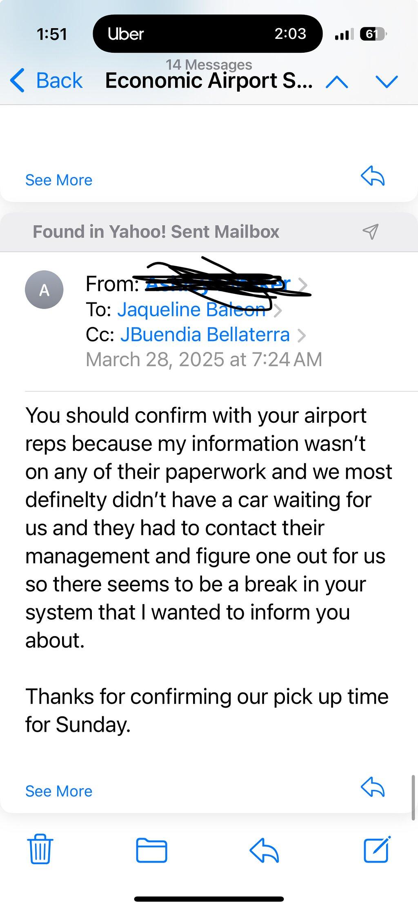
Task: Tap upper See More link
Action: click(x=59, y=180)
